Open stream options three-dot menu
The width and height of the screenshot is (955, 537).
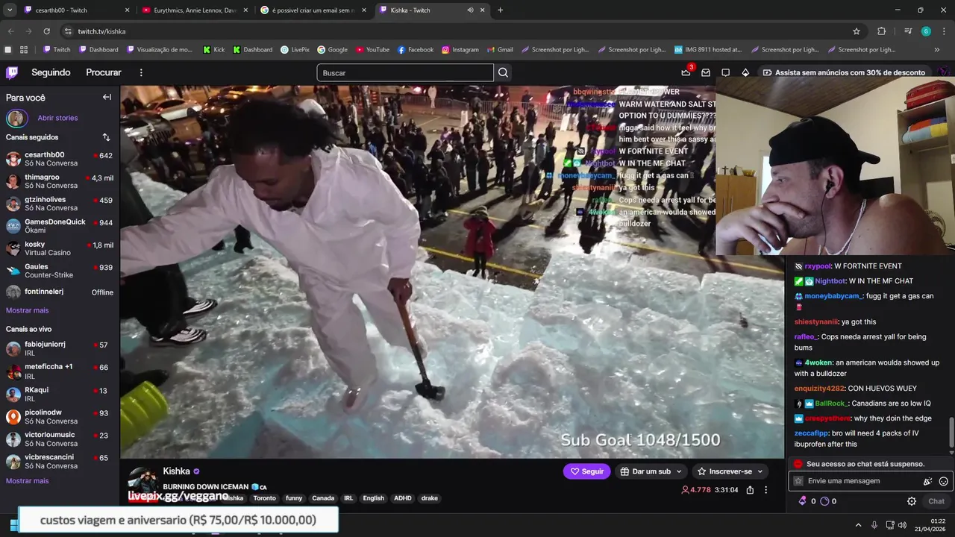pyautogui.click(x=765, y=490)
